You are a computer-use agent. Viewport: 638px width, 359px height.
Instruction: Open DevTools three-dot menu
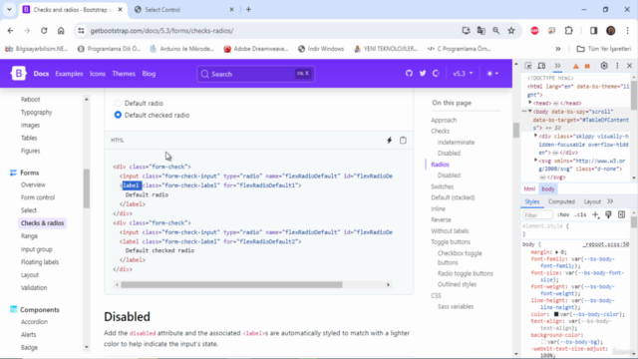[617, 66]
